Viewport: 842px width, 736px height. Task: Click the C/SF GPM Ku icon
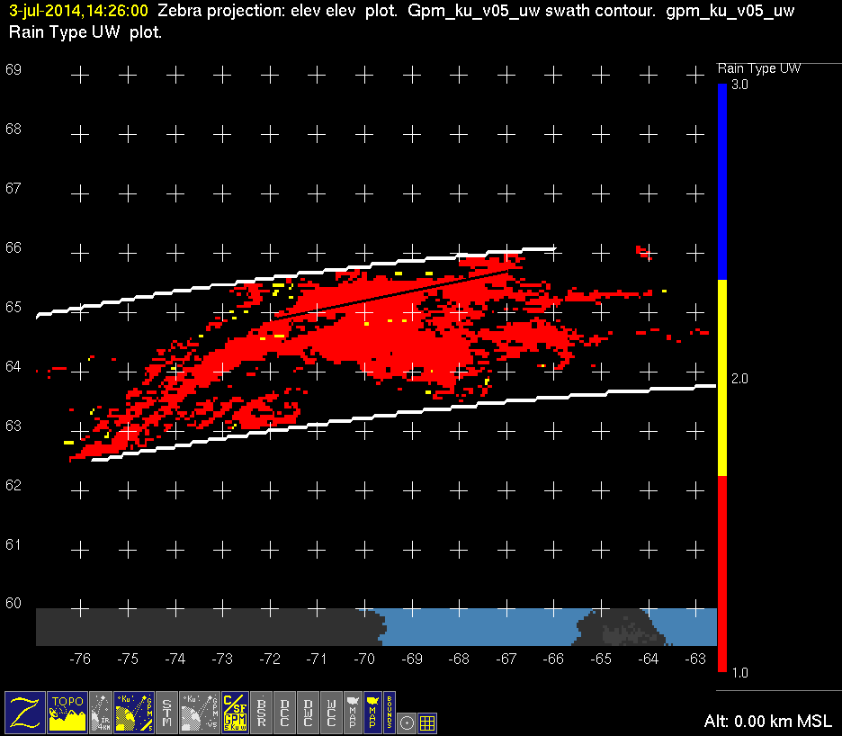point(234,712)
